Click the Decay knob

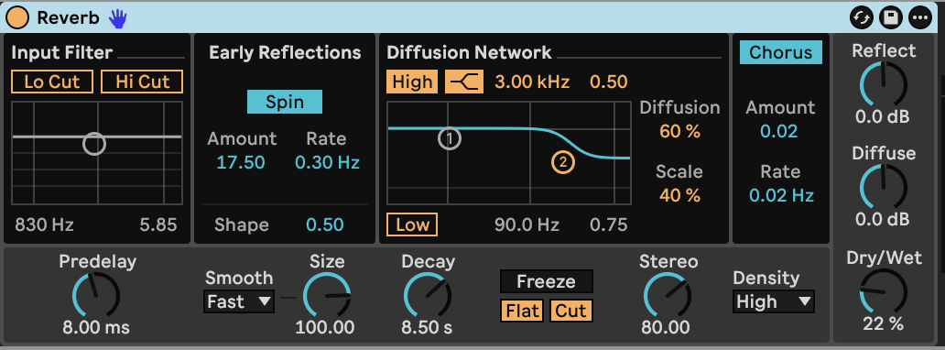click(428, 296)
